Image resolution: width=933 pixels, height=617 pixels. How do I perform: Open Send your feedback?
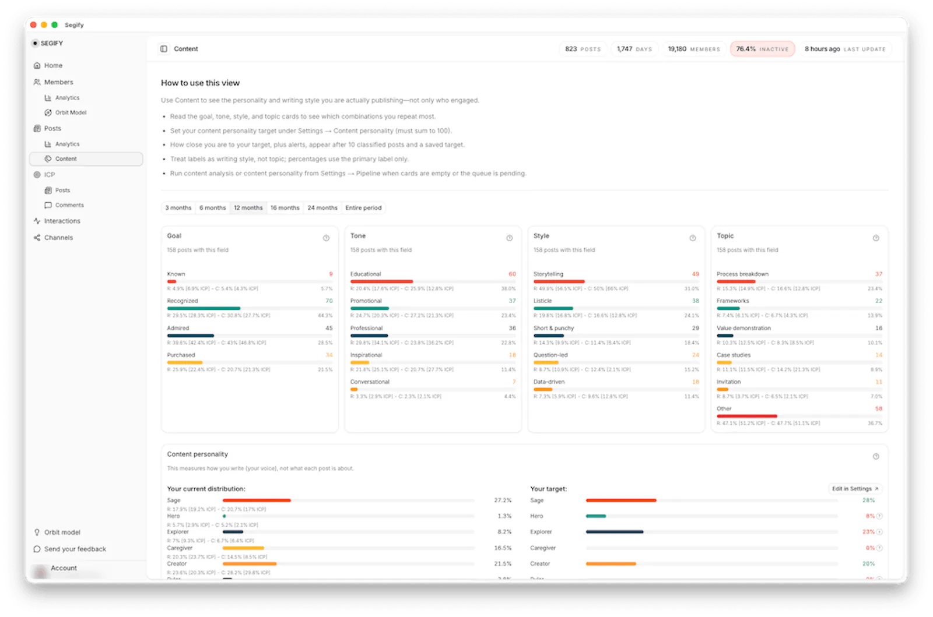pos(75,549)
